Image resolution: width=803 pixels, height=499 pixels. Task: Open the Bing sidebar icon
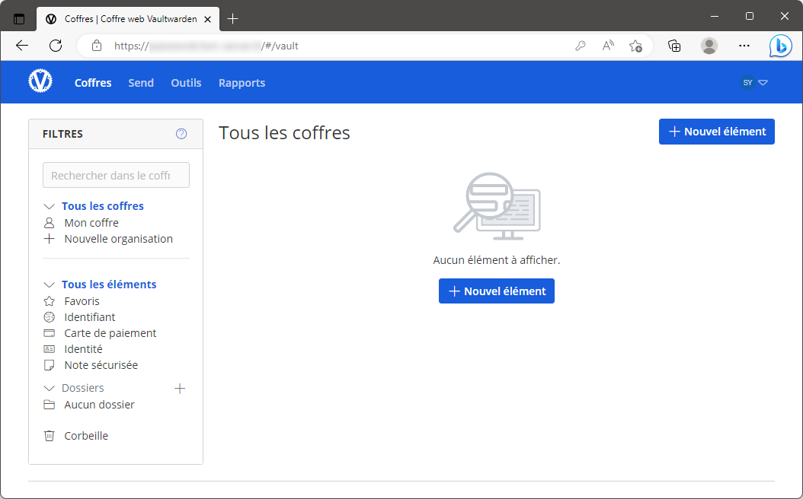pyautogui.click(x=779, y=46)
